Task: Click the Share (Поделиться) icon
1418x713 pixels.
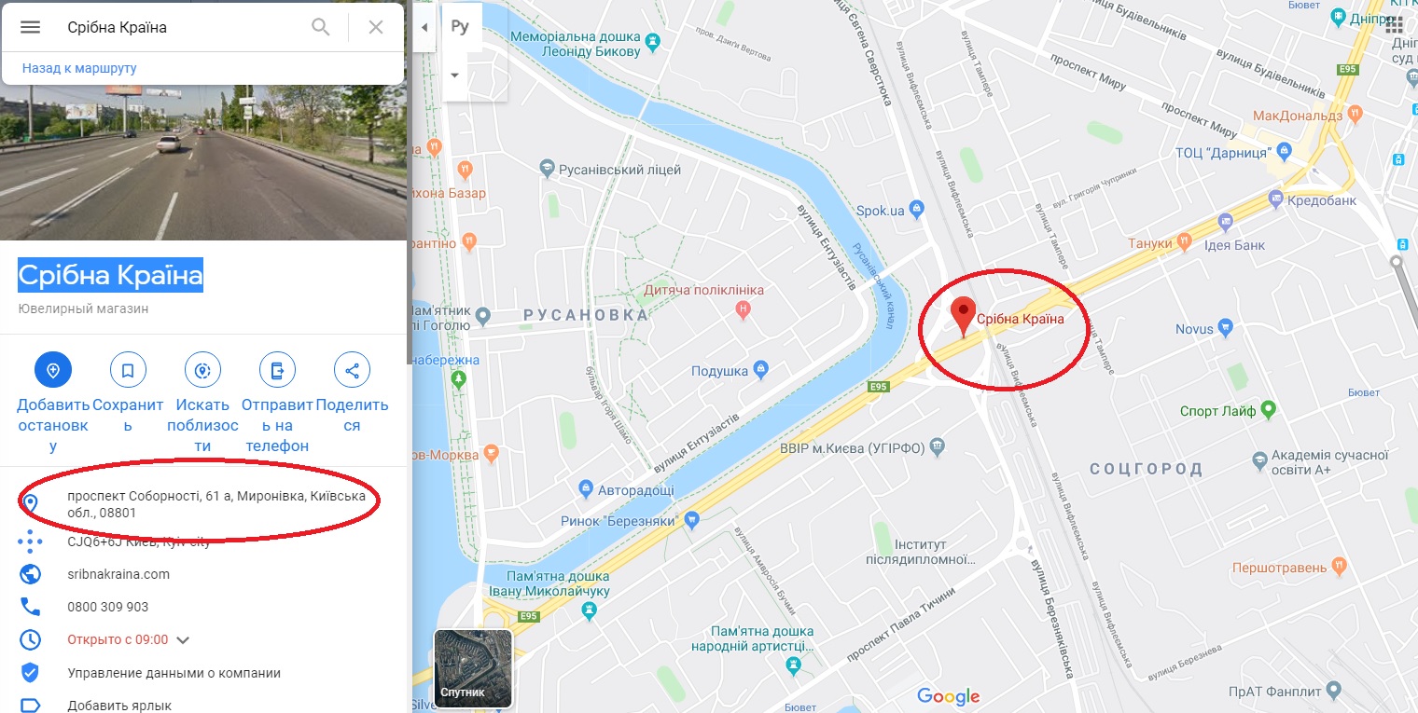Action: pyautogui.click(x=352, y=370)
